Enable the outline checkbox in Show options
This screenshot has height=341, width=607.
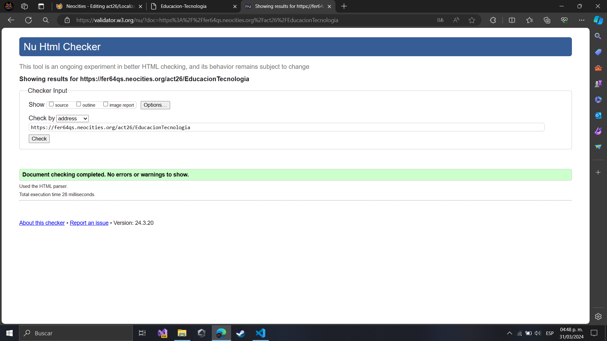78,104
